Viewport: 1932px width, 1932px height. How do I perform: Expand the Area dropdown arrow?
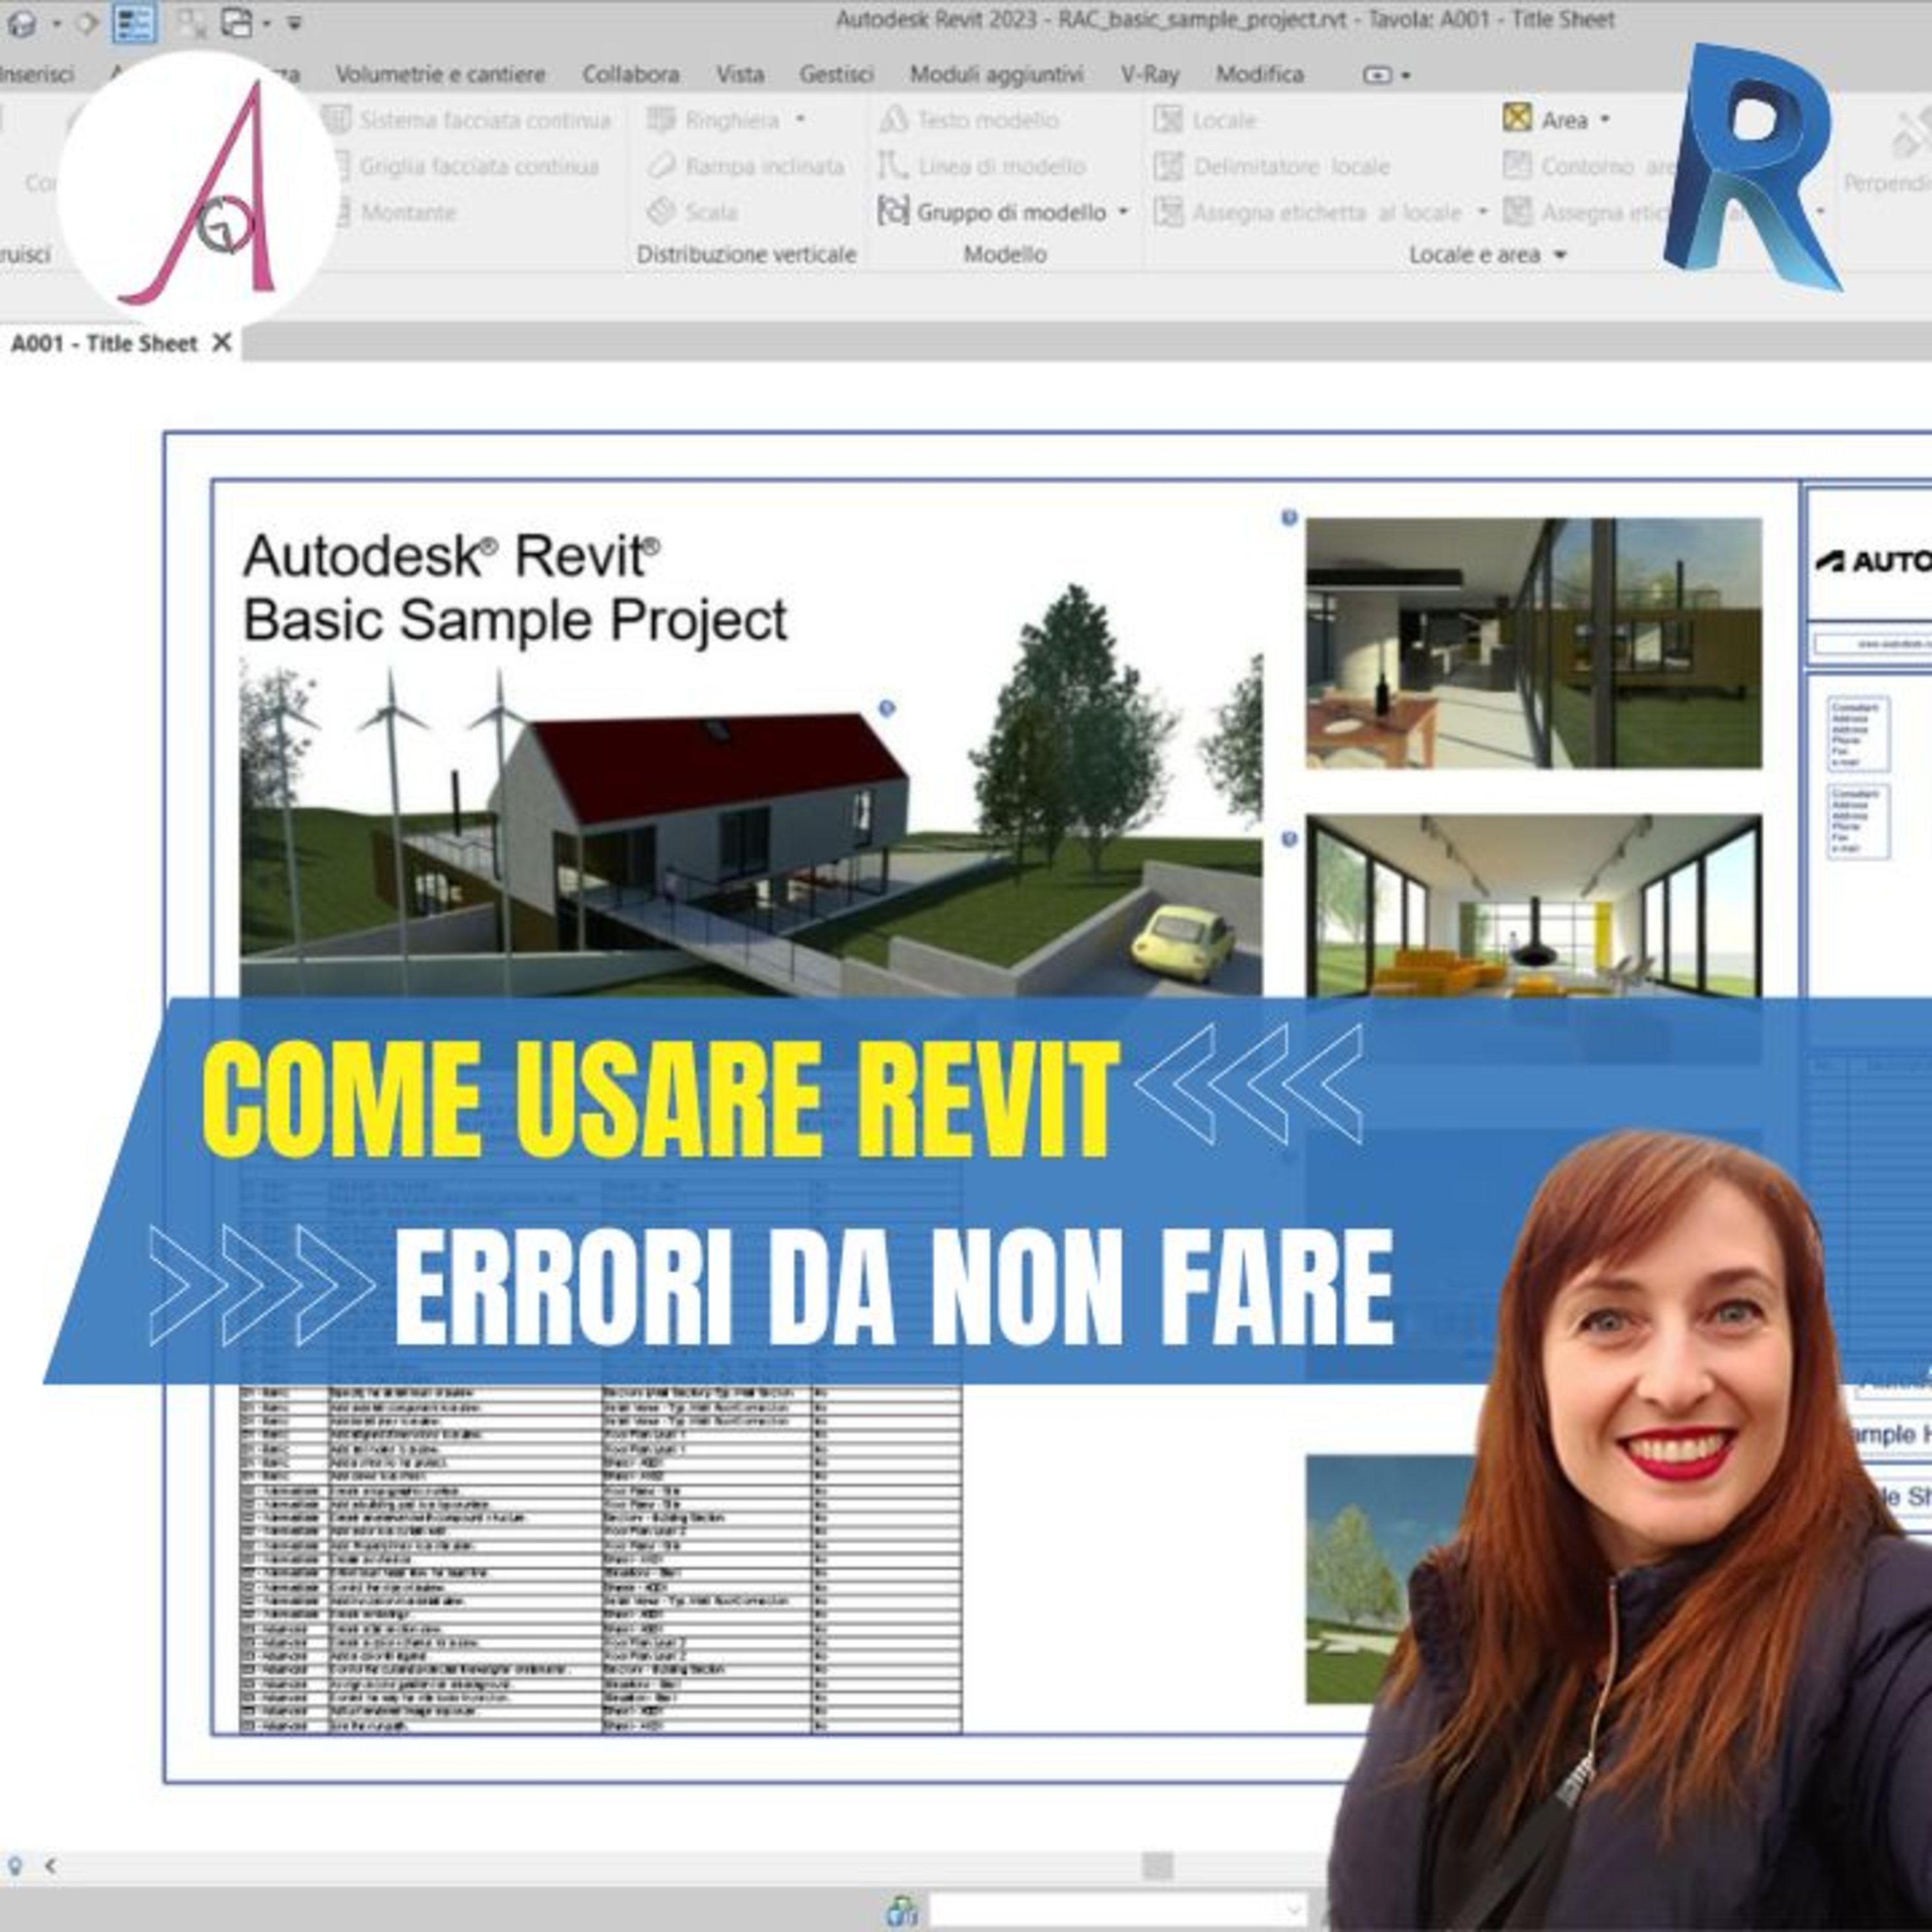click(1605, 119)
